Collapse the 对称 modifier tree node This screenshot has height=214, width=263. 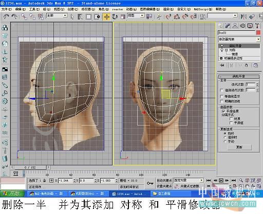click(x=227, y=50)
